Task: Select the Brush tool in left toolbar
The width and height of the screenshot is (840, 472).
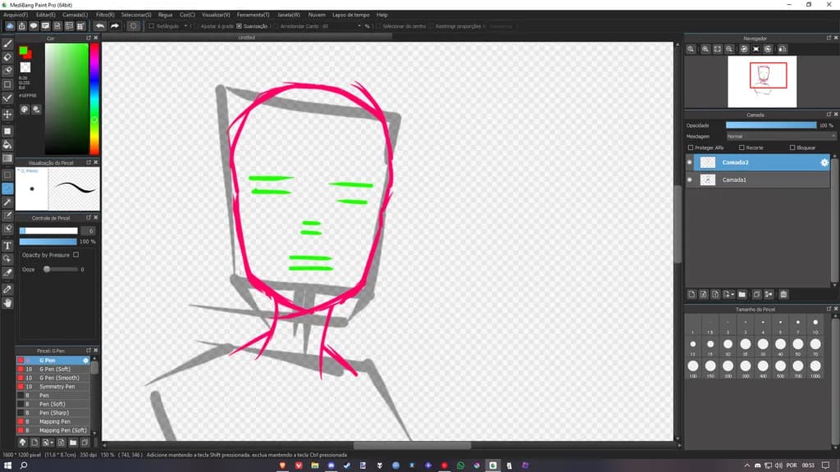Action: coord(7,44)
